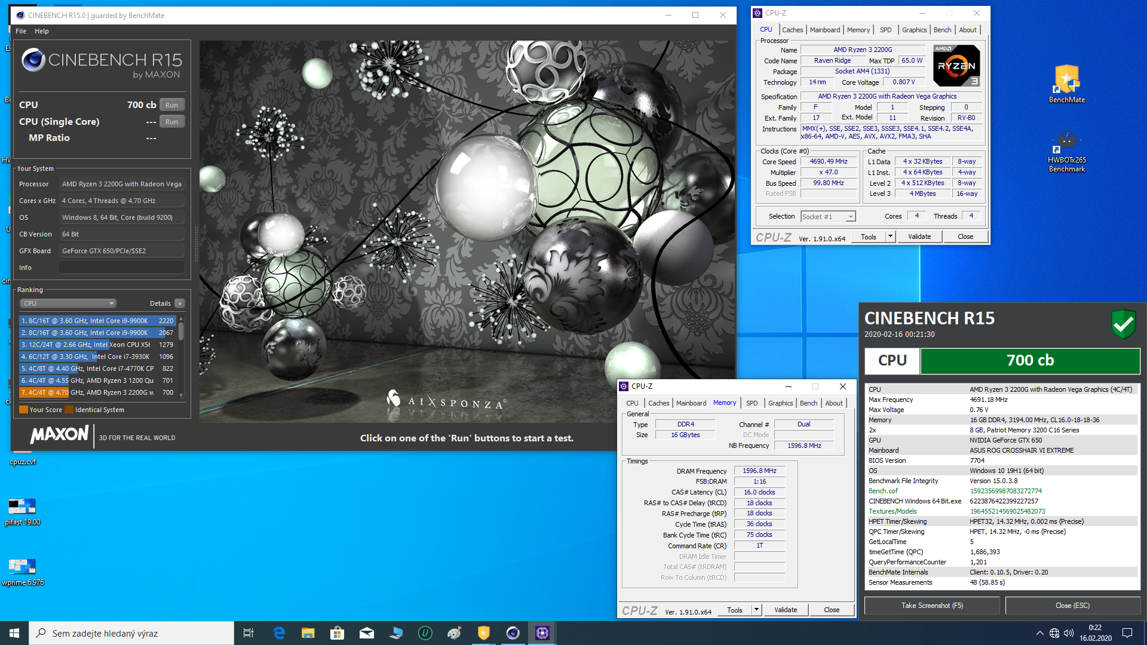The height and width of the screenshot is (645, 1147).
Task: Open the Windows Start menu
Action: [14, 633]
